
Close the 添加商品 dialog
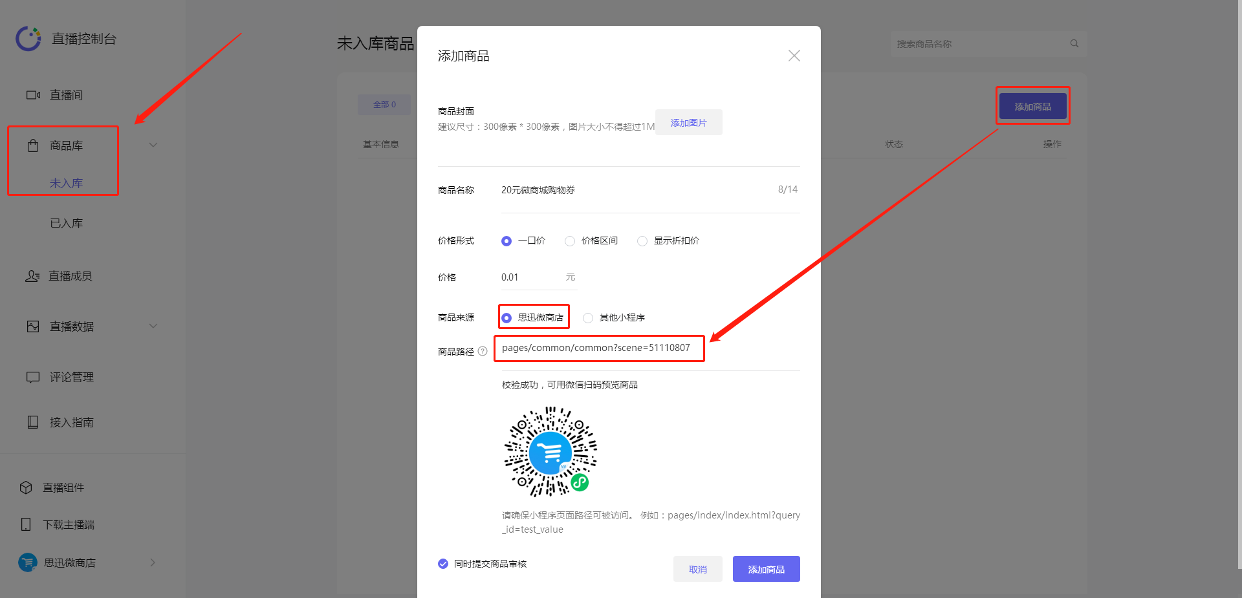(x=794, y=56)
